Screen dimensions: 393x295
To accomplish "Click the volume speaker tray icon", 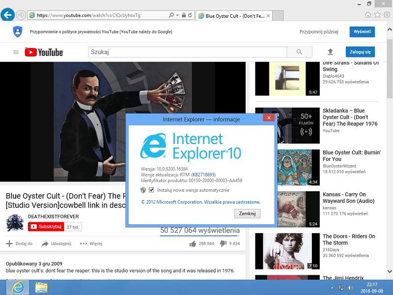I will tap(351, 288).
